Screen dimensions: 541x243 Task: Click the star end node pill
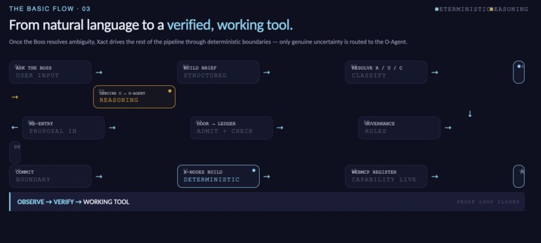coord(519,177)
